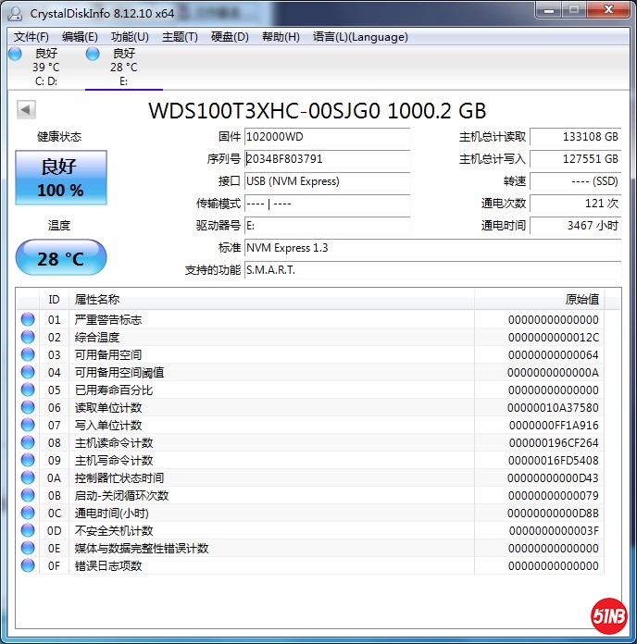Click raw value 000000196CF264
The image size is (637, 644).
(x=554, y=443)
